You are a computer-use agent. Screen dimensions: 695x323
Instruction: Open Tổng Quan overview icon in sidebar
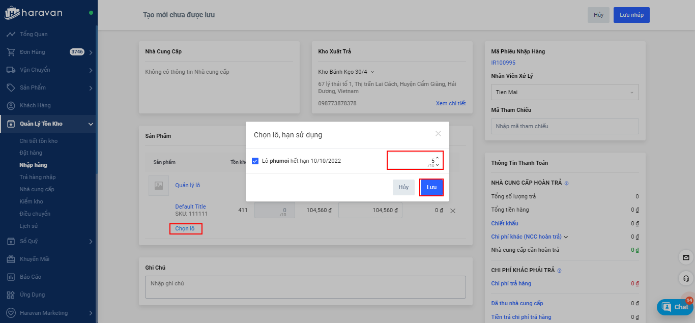(x=11, y=34)
